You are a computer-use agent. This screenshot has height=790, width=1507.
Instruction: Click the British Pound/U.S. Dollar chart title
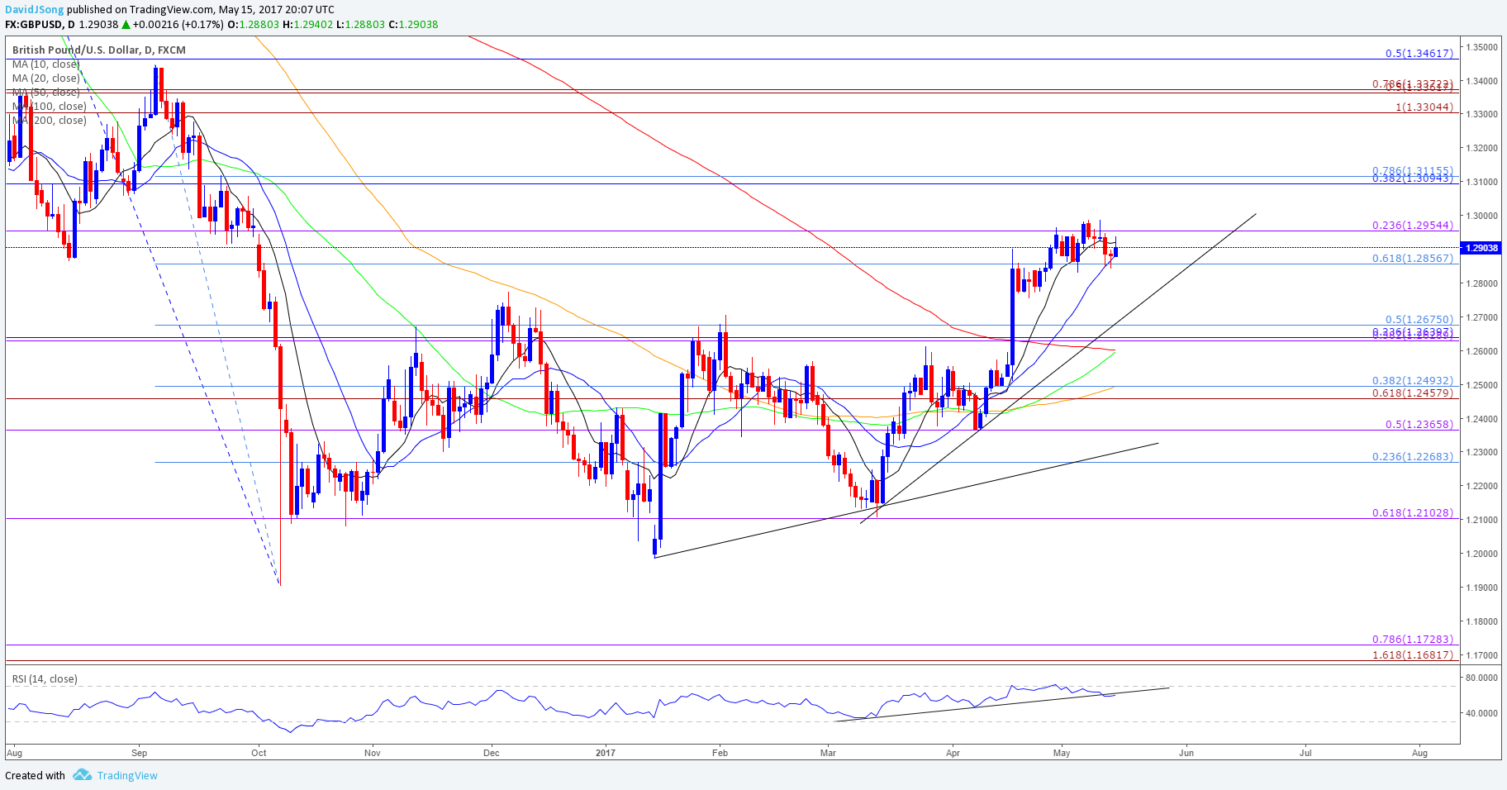[99, 50]
